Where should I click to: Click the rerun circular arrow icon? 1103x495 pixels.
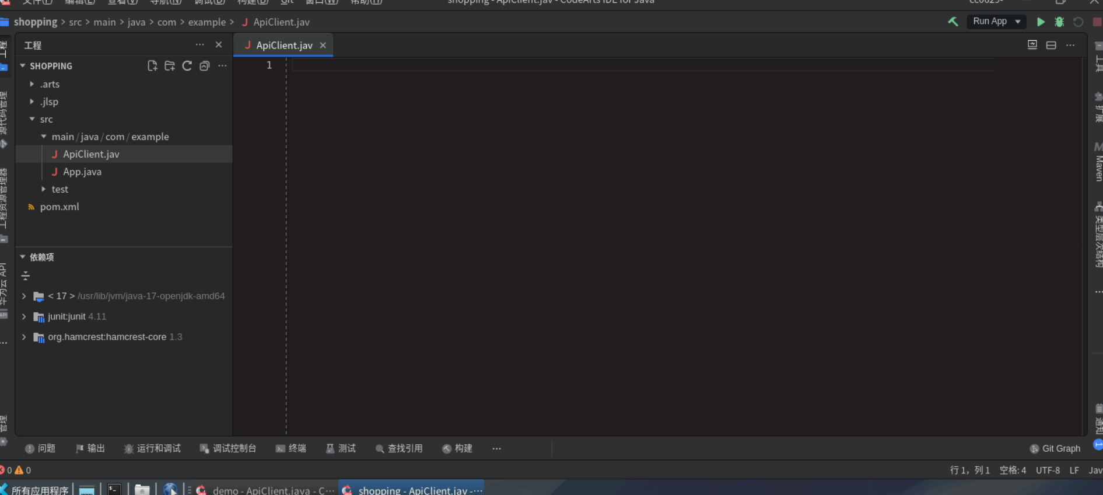1078,22
